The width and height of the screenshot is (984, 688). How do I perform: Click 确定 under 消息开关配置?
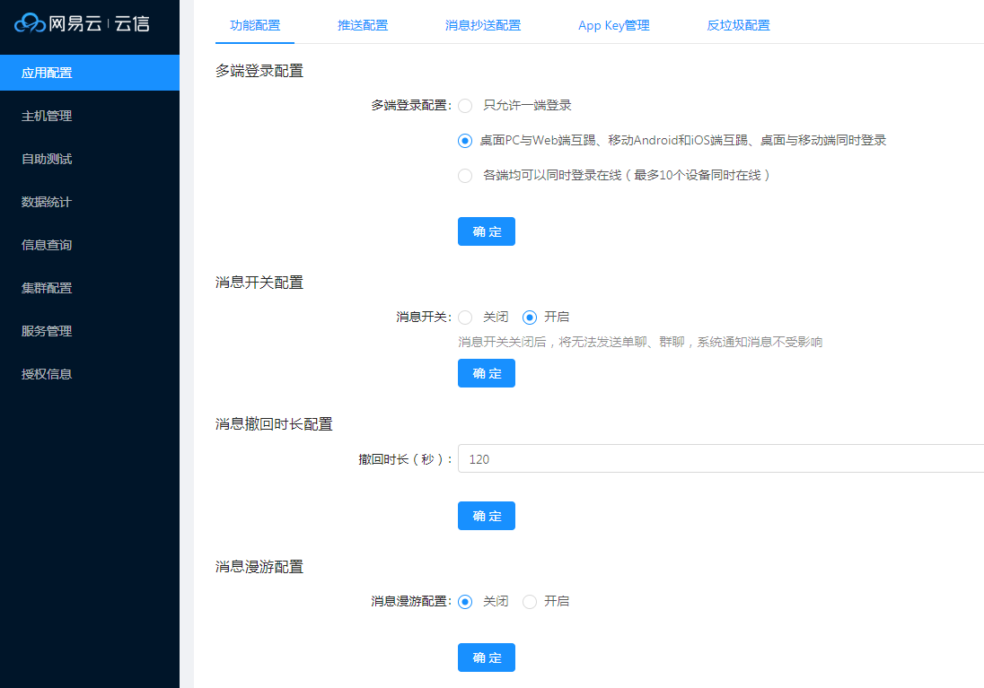[486, 373]
